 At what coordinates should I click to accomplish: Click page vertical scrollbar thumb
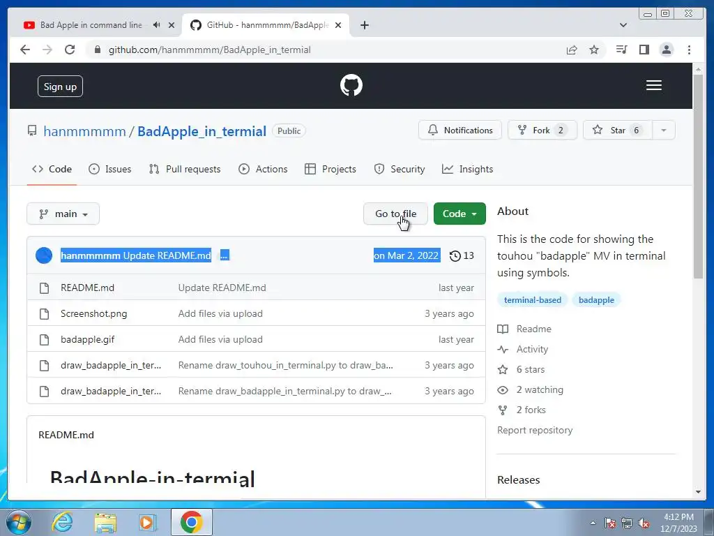click(x=698, y=175)
